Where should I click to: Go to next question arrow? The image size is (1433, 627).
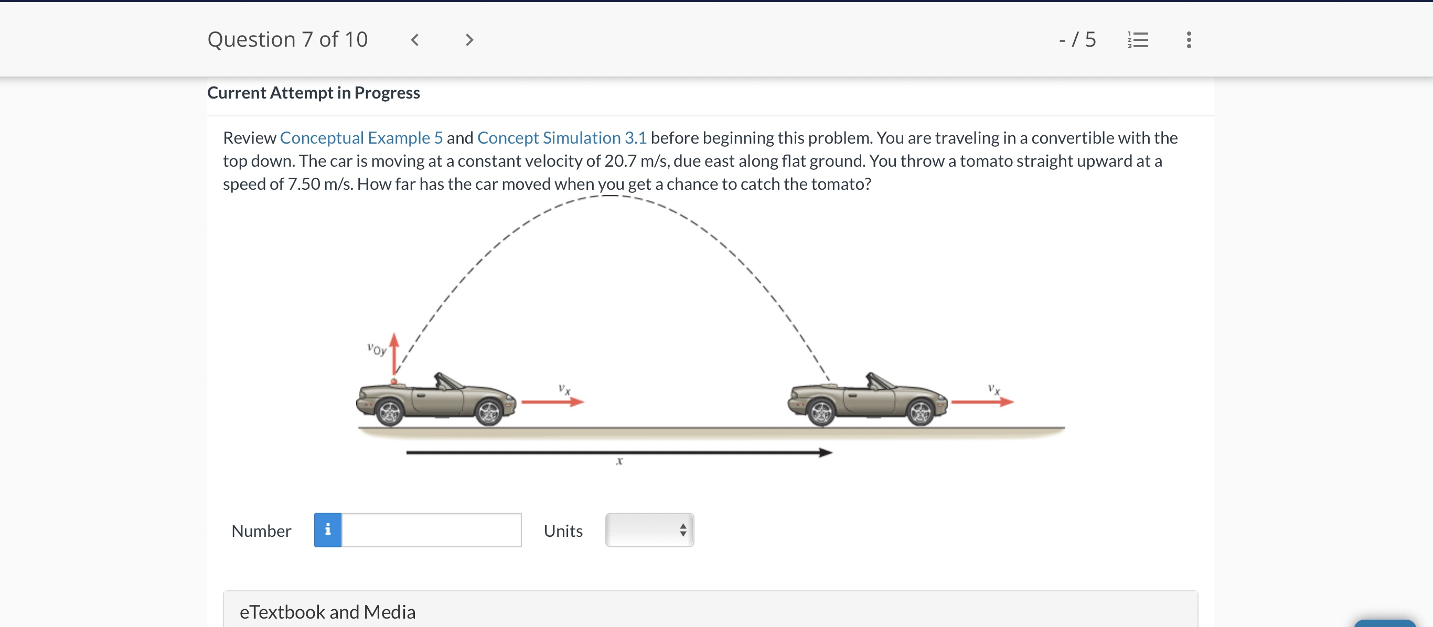469,40
